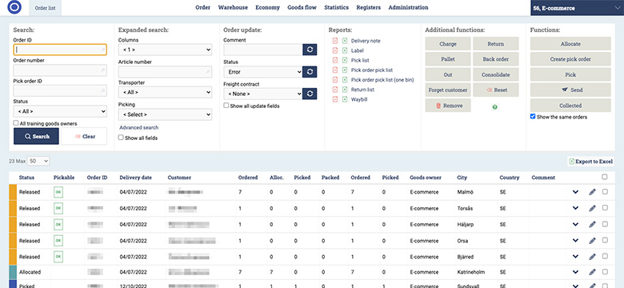Click the Advanced search link
The width and height of the screenshot is (624, 288).
139,128
